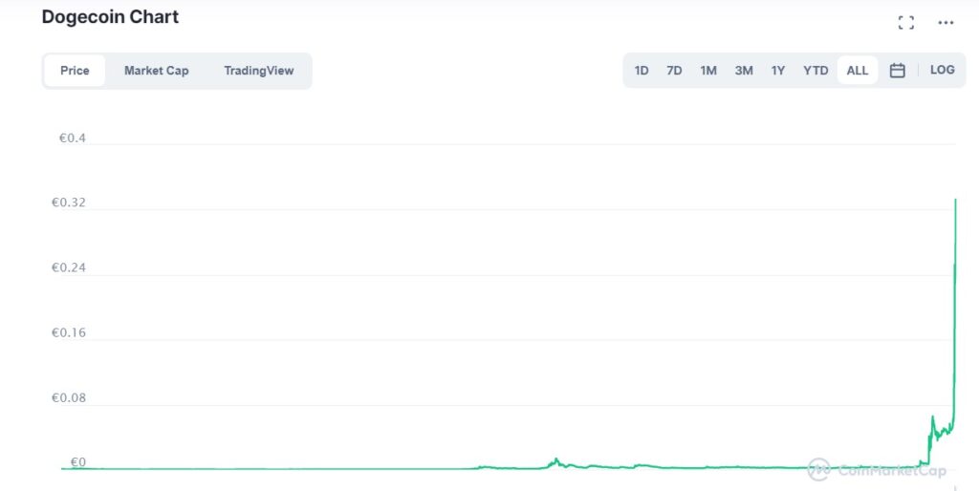Open the three-dot more options menu
This screenshot has height=491, width=979.
(946, 23)
